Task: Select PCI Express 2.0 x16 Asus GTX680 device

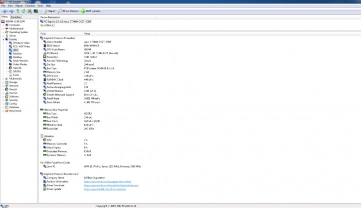Action: tap(66, 21)
